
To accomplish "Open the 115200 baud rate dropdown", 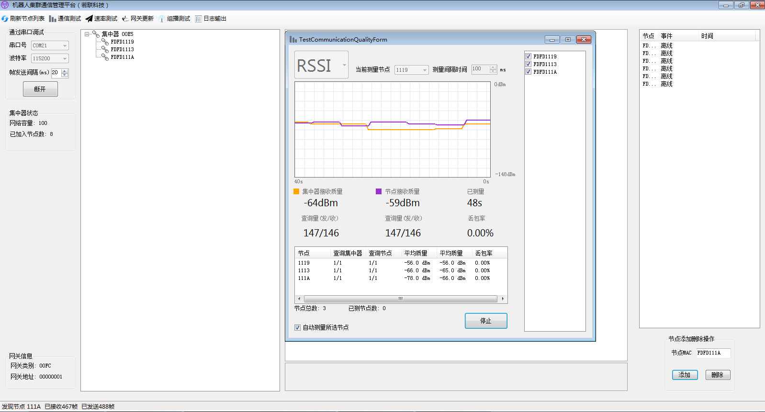I will click(65, 58).
